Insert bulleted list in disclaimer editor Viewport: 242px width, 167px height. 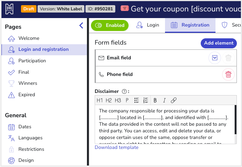click(136, 100)
